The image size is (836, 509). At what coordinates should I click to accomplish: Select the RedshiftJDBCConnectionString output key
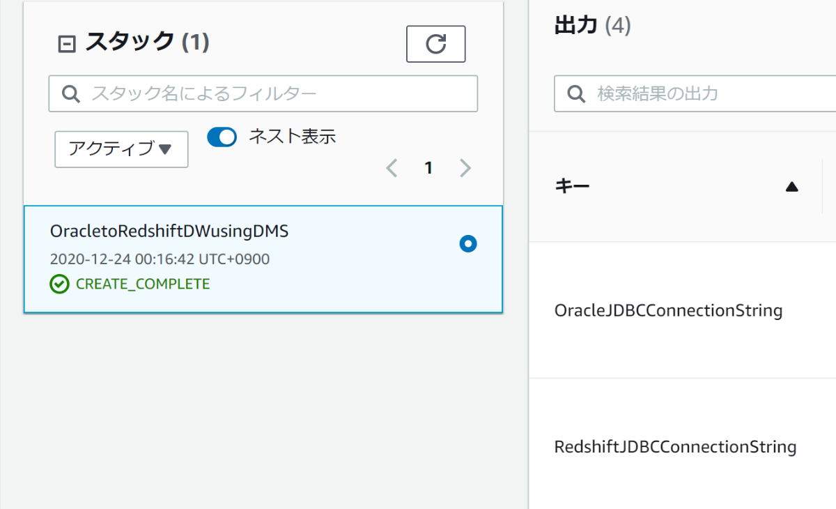[675, 446]
